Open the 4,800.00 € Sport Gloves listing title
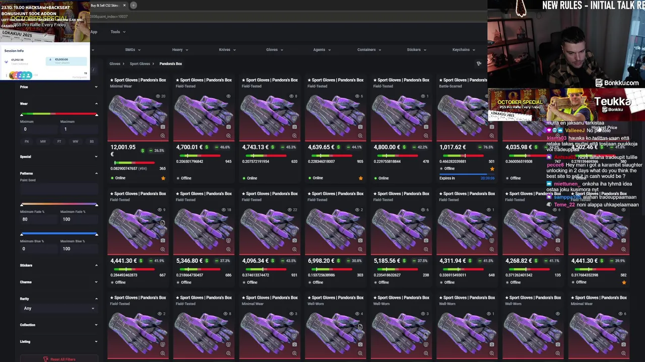Image resolution: width=645 pixels, height=362 pixels. point(401,80)
